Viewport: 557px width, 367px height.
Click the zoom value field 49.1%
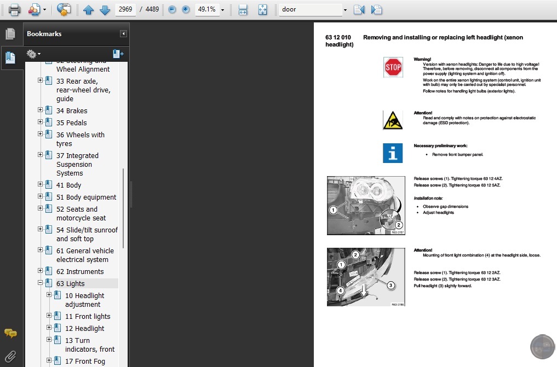click(x=207, y=9)
